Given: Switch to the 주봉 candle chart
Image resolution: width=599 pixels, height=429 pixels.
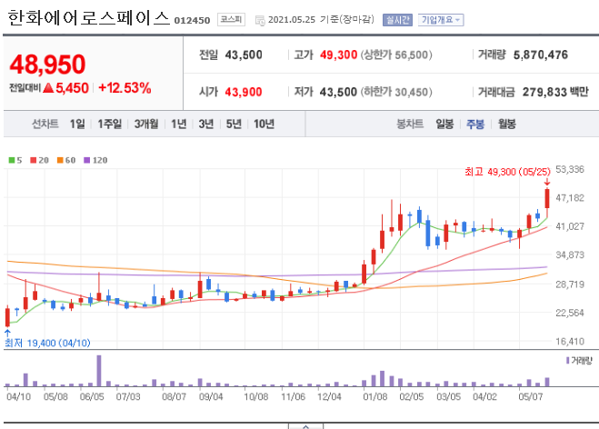Looking at the screenshot, I should click(475, 124).
